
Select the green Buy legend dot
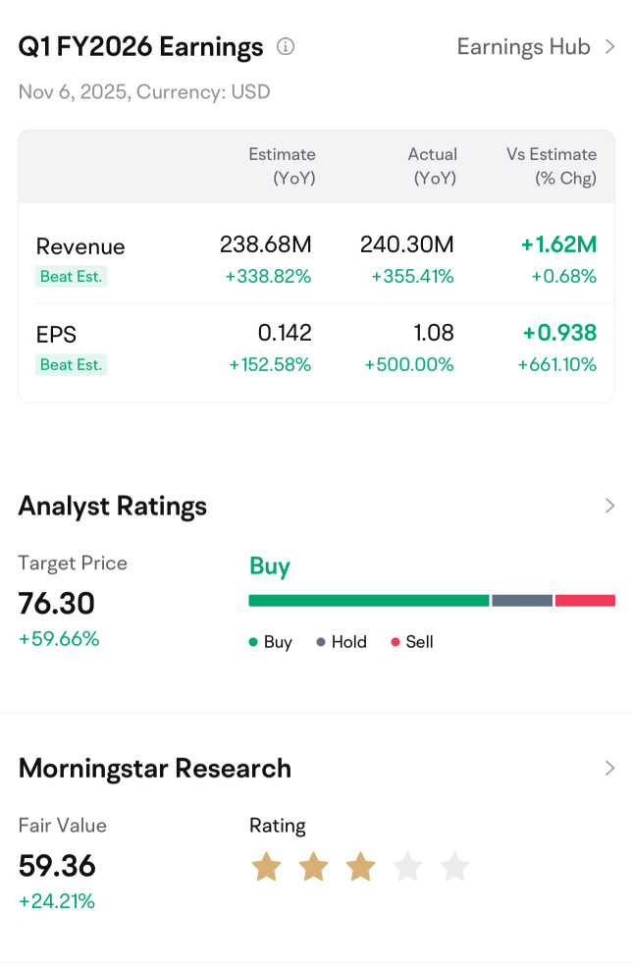click(252, 641)
